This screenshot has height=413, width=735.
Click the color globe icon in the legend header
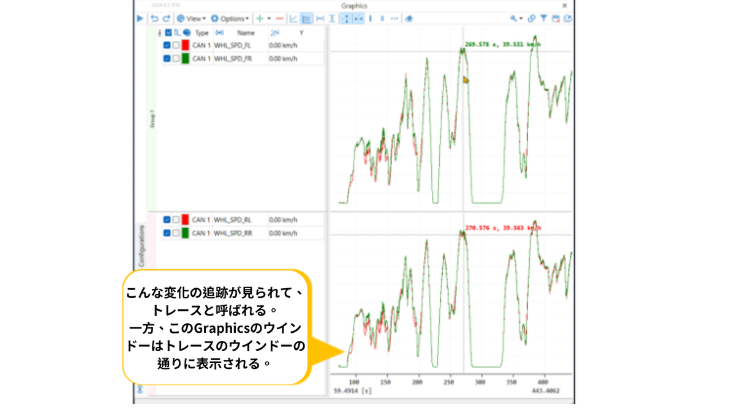click(x=186, y=33)
